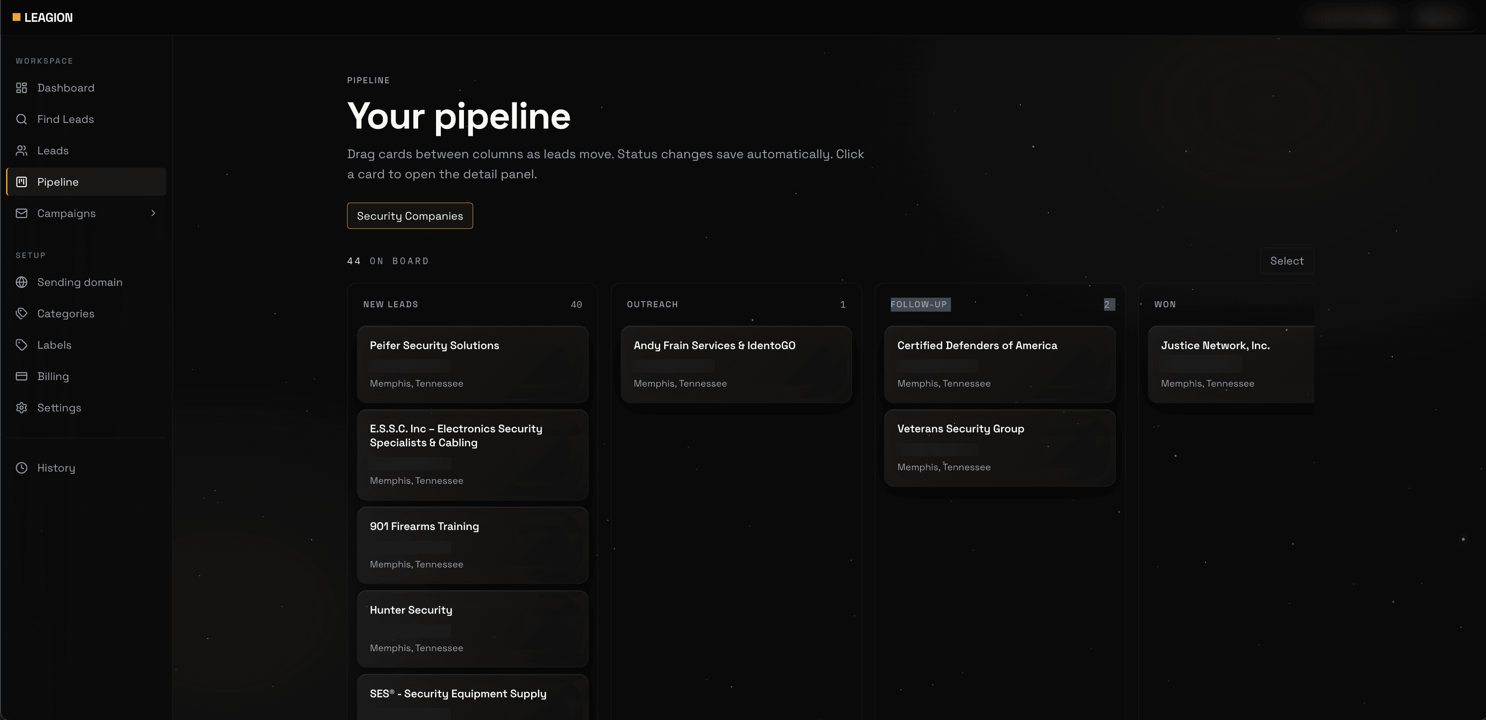Click the Find Leads magnifier icon
Image resolution: width=1486 pixels, height=720 pixels.
(x=21, y=119)
